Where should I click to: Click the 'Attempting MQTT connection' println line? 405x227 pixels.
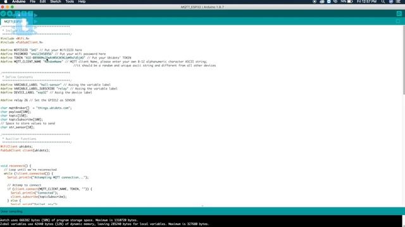pyautogui.click(x=48, y=177)
